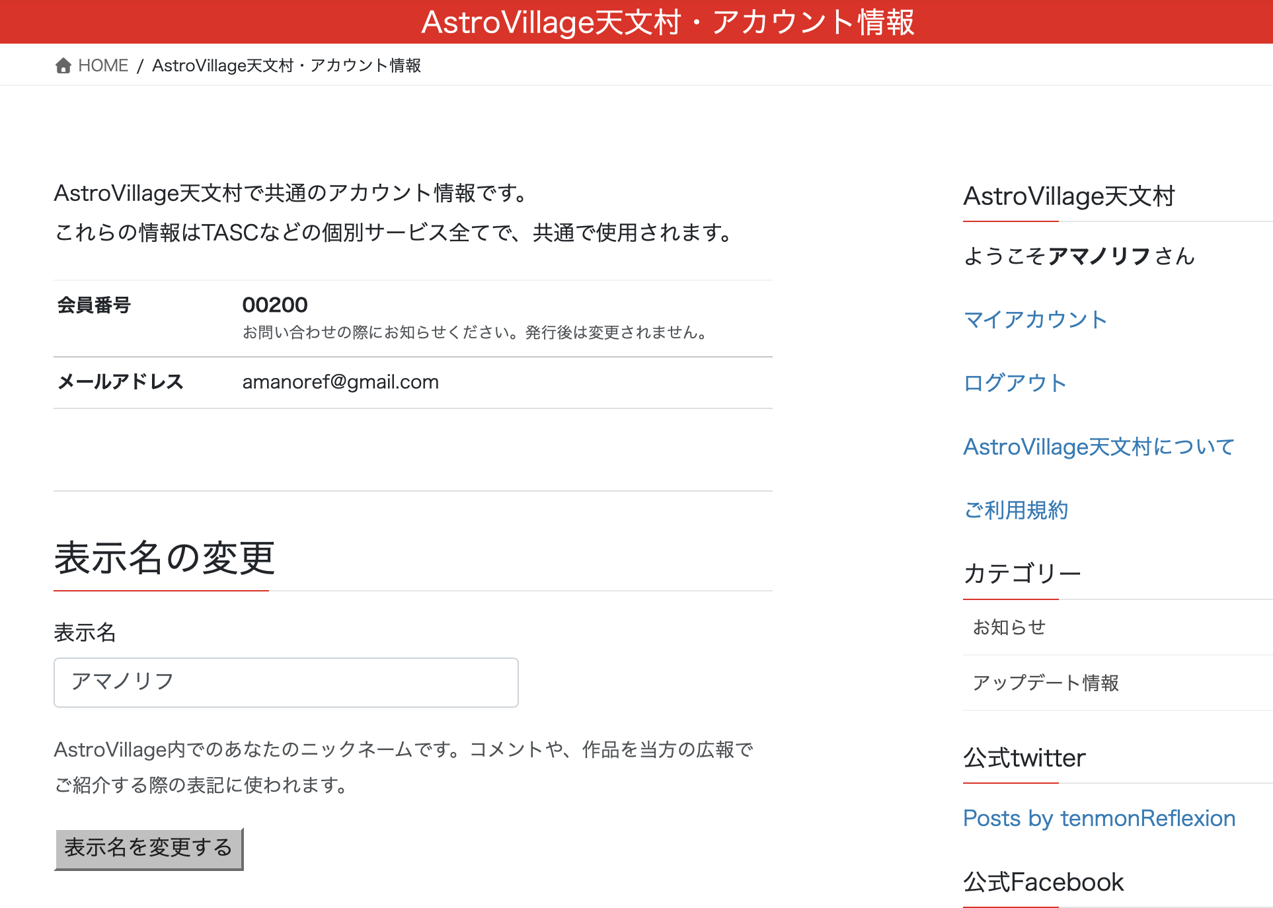Click the member number 00200
The image size is (1273, 908).
pos(275,305)
